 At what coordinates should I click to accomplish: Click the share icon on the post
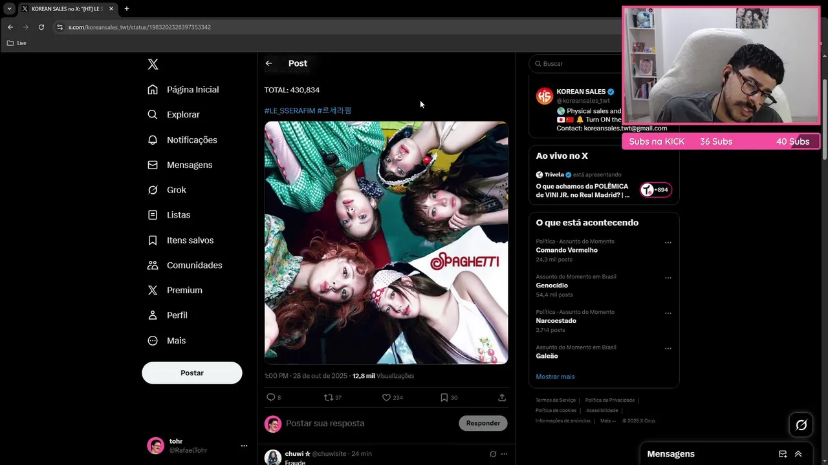pos(502,397)
